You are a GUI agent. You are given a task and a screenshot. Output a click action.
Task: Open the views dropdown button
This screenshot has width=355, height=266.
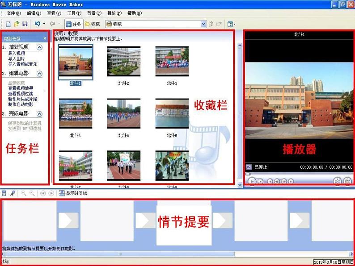click(232, 24)
